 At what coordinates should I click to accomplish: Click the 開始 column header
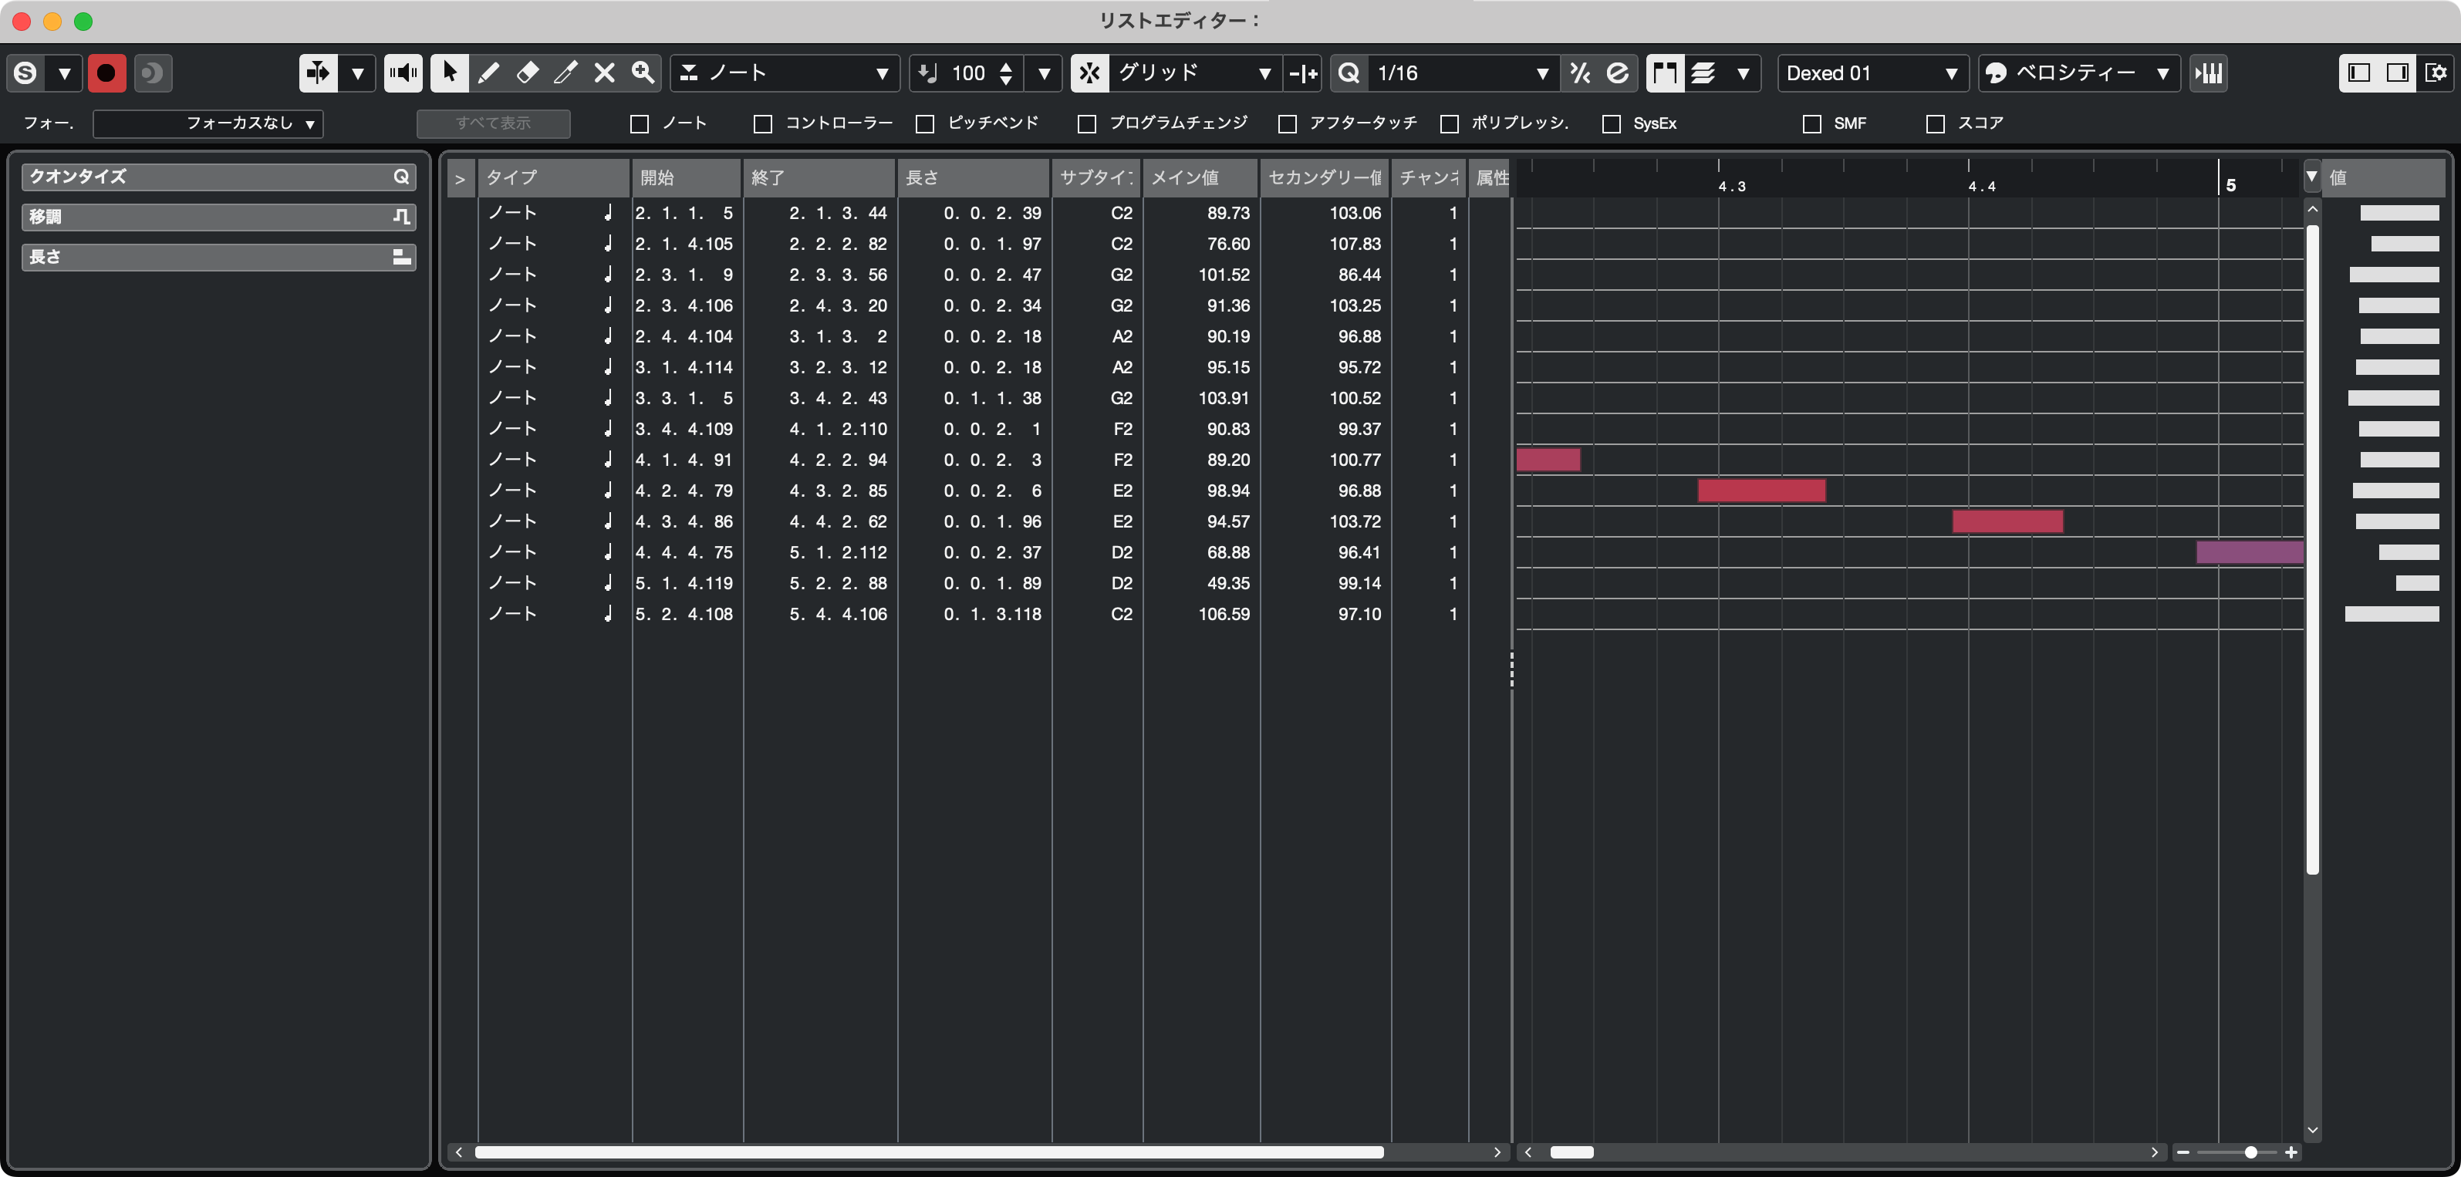click(x=687, y=177)
